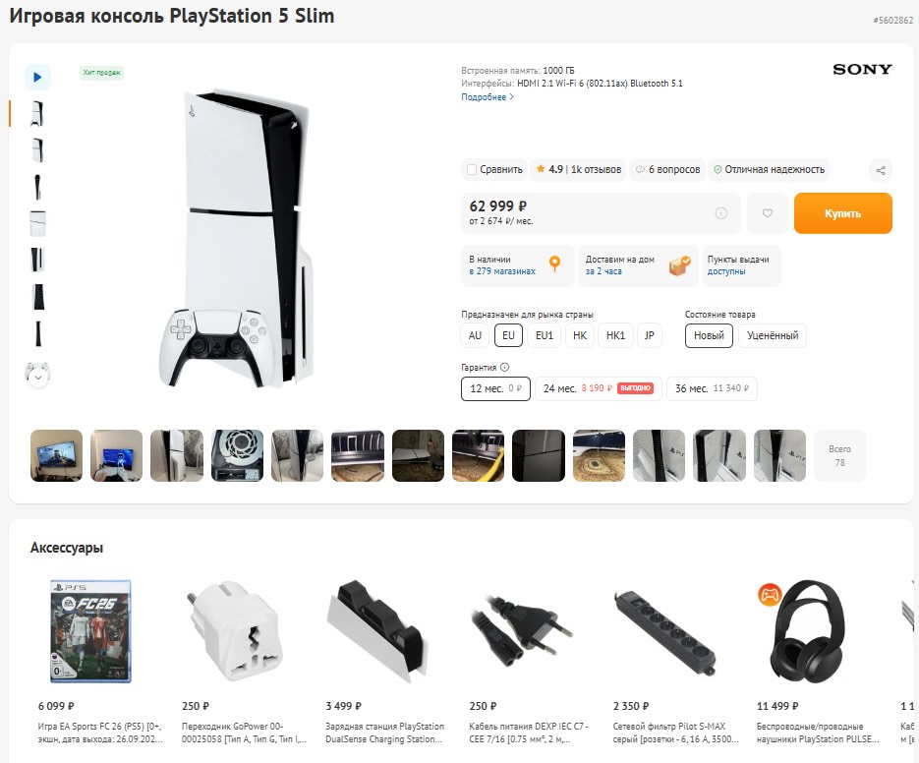Play the product video thumbnail
Viewport: 919px width, 763px height.
pos(37,78)
